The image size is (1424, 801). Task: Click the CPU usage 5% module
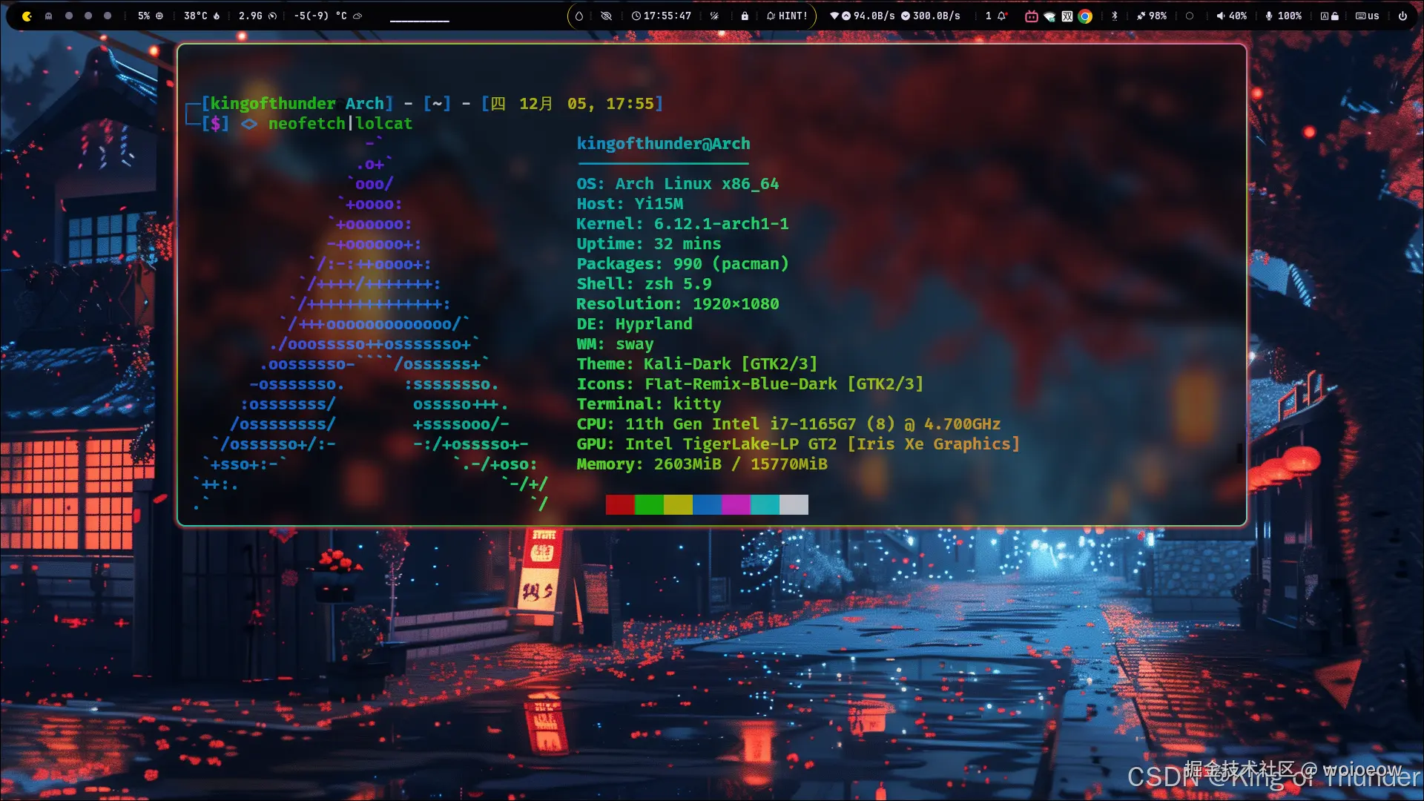point(151,16)
